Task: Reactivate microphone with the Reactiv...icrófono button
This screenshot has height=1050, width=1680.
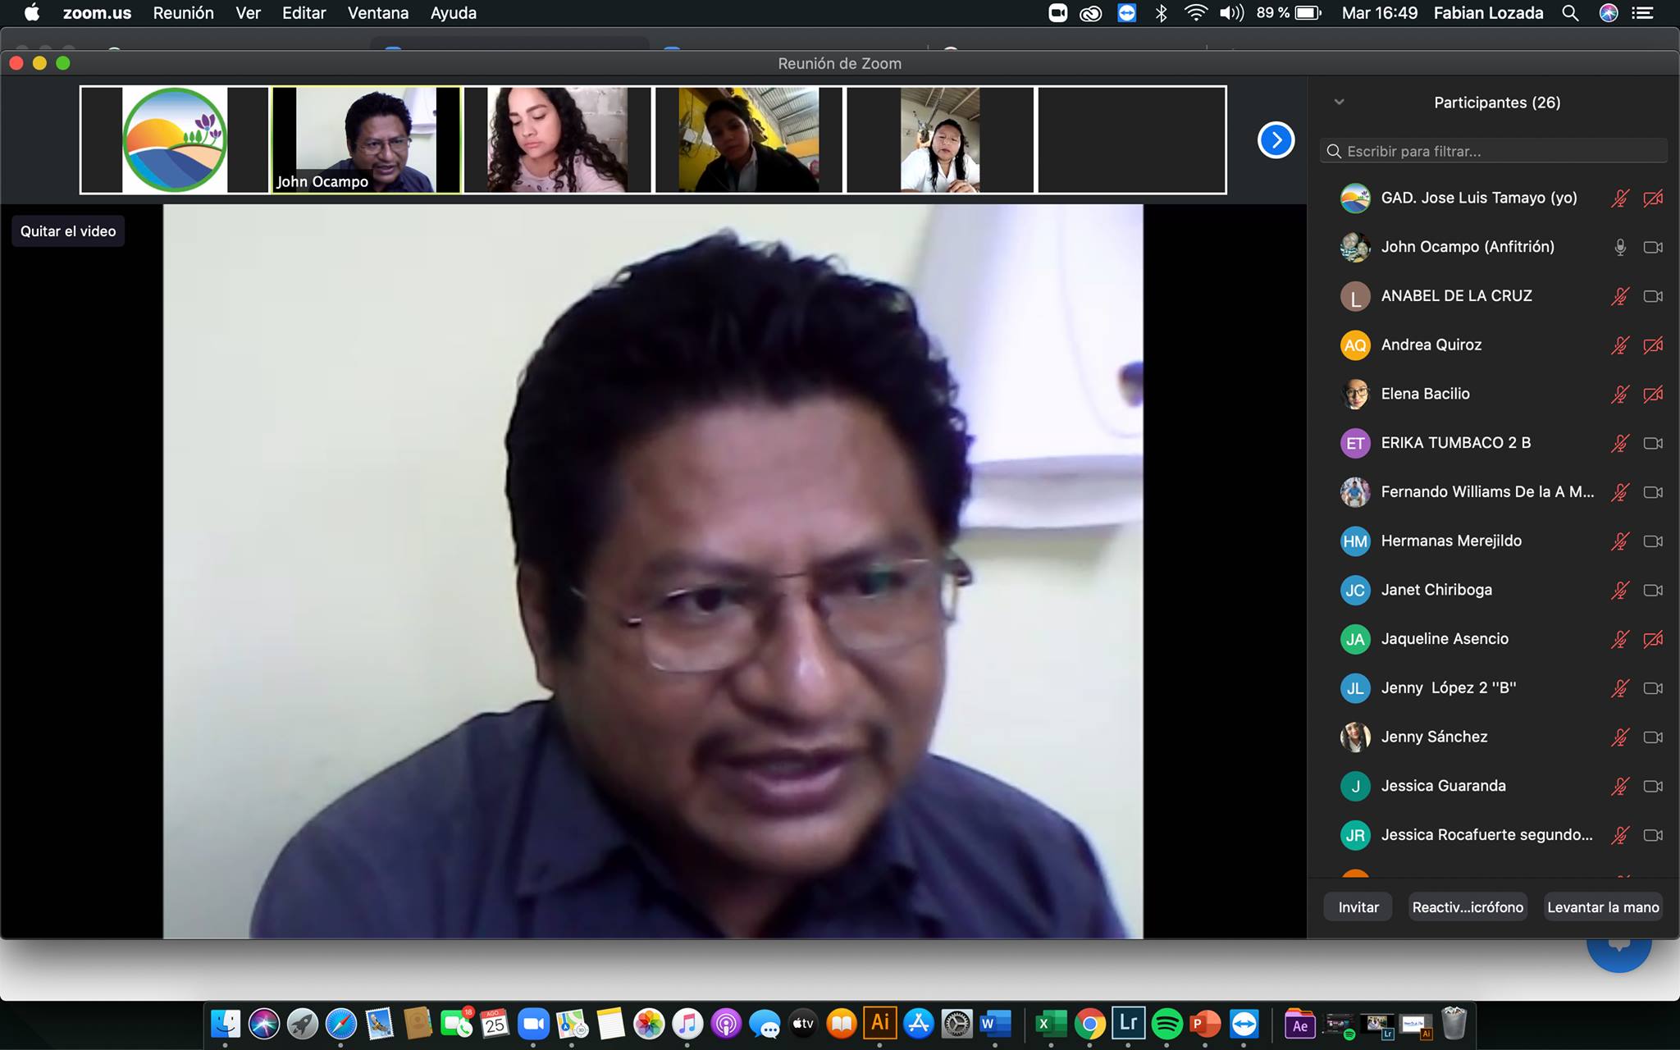Action: [1468, 907]
